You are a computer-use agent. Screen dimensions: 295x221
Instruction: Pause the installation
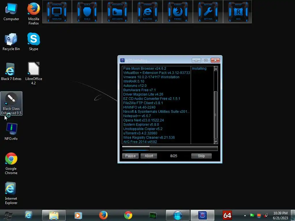point(131,156)
